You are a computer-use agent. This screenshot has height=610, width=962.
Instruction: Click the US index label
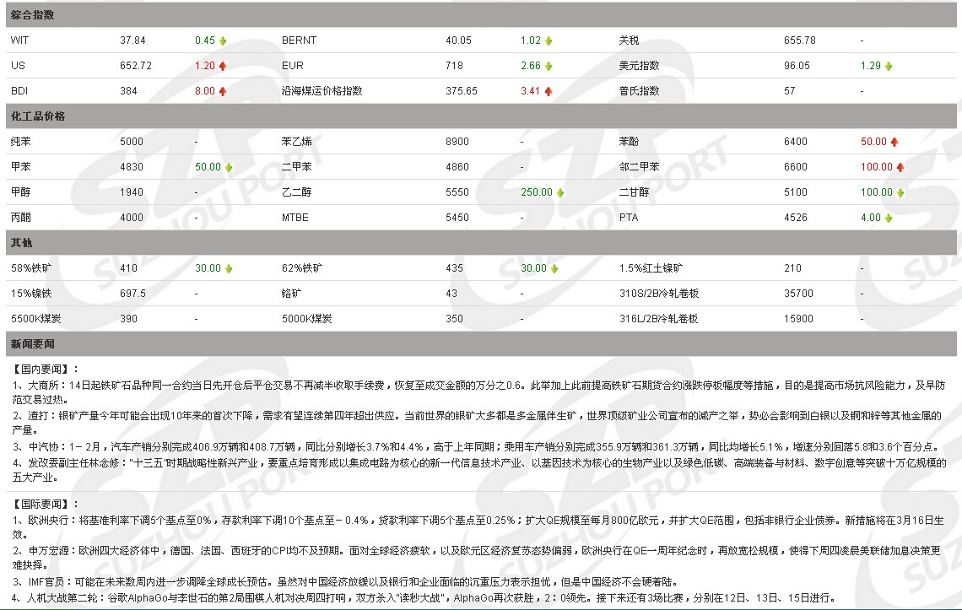coord(18,66)
